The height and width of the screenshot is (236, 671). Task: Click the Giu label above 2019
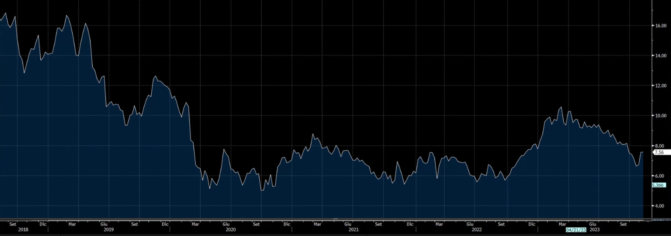(104, 224)
